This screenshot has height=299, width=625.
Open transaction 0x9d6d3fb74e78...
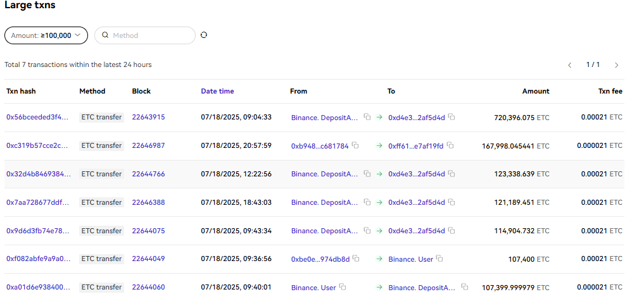pos(37,231)
